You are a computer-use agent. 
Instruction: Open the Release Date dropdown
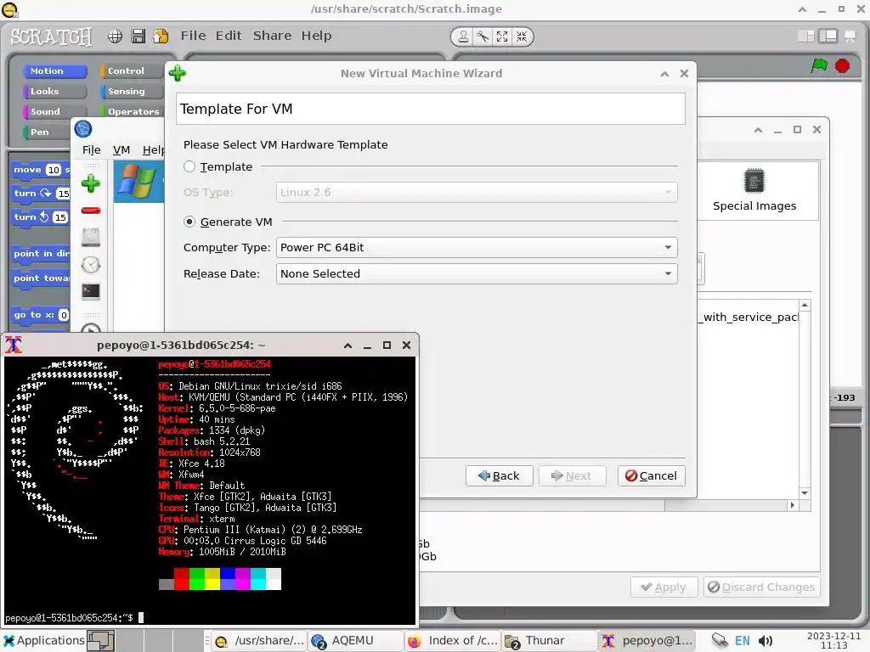477,273
